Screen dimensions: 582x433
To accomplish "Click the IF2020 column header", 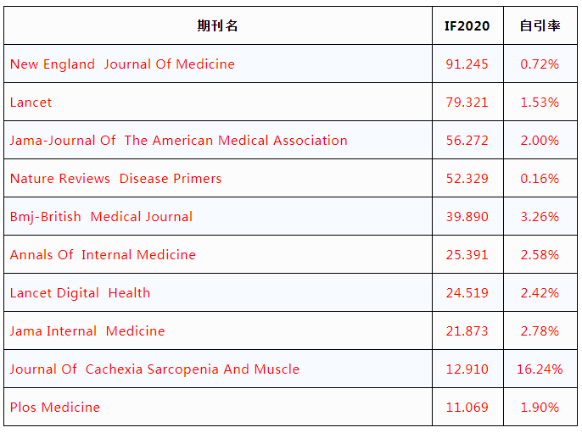I will point(467,26).
